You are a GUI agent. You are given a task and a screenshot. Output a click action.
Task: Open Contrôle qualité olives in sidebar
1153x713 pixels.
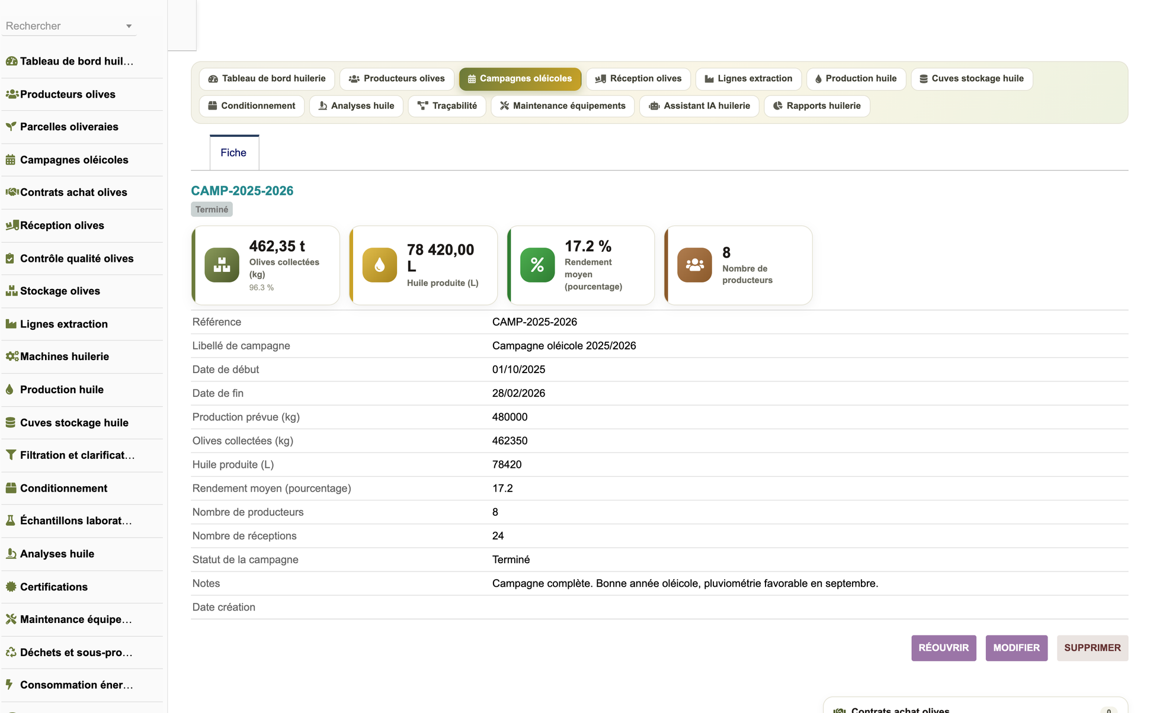click(77, 258)
